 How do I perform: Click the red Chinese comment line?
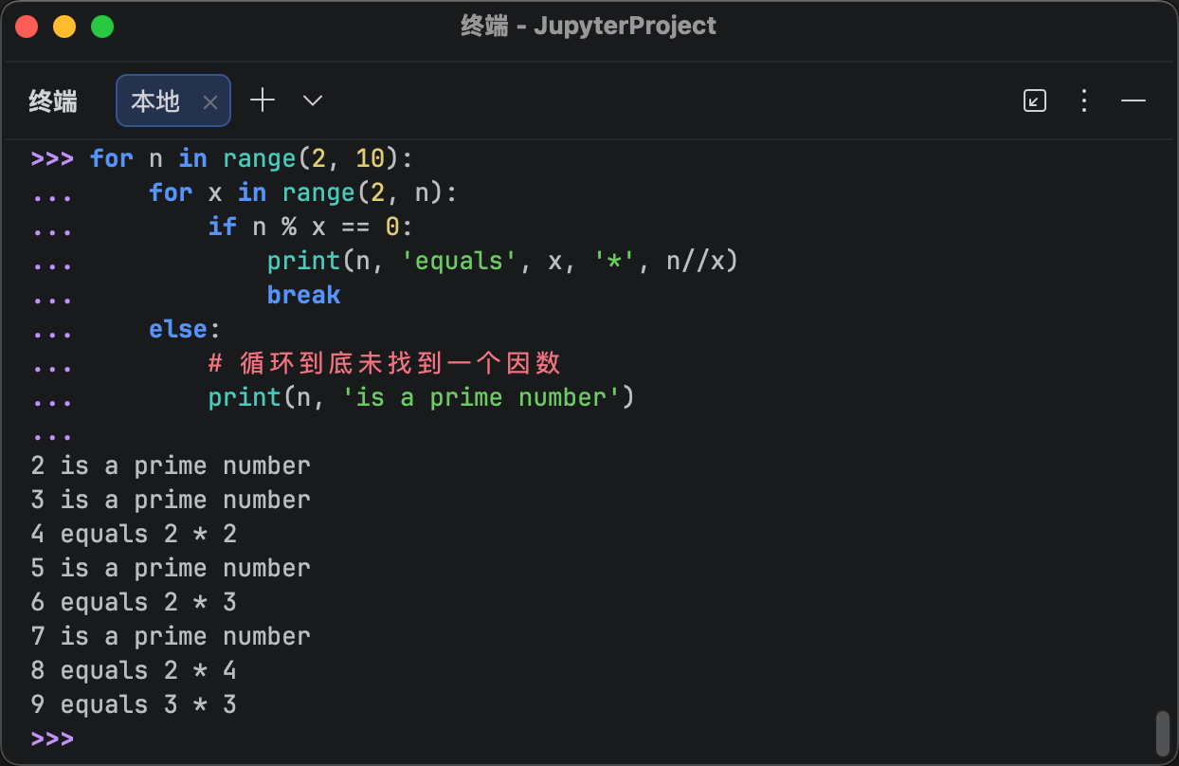coord(385,363)
